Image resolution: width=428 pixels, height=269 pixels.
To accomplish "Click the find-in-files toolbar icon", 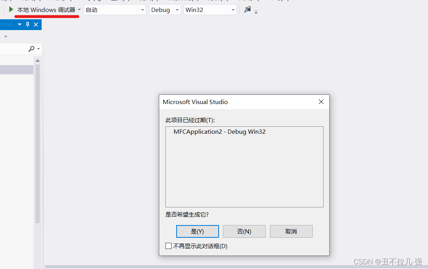I will [x=247, y=10].
